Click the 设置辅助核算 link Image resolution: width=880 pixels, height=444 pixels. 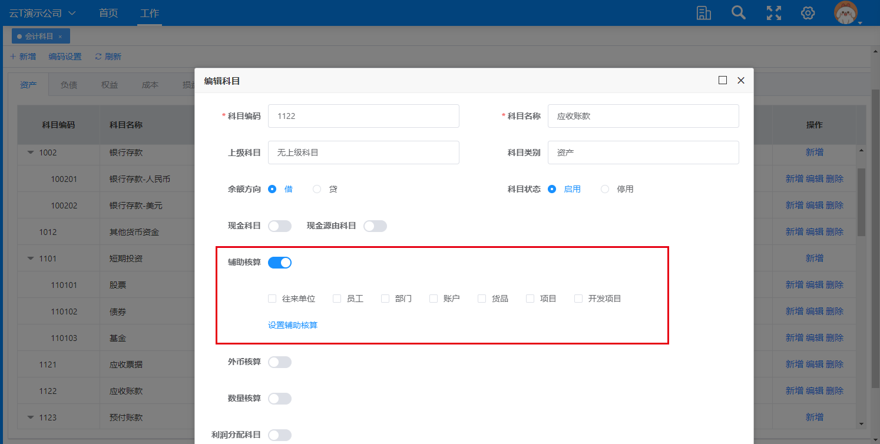click(x=293, y=325)
